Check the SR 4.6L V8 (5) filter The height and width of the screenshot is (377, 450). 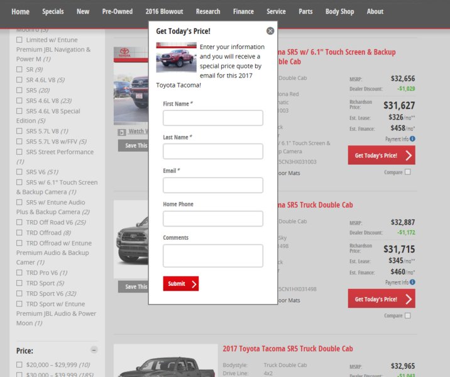click(19, 79)
